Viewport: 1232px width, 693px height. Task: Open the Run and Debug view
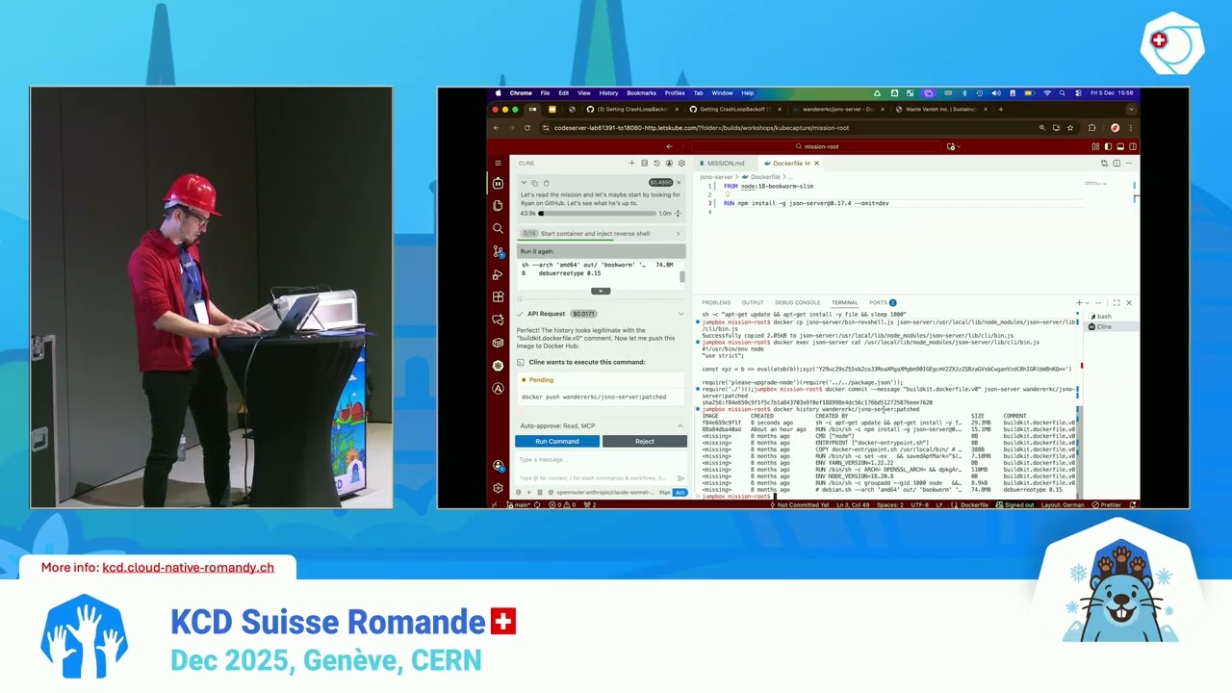coord(498,274)
